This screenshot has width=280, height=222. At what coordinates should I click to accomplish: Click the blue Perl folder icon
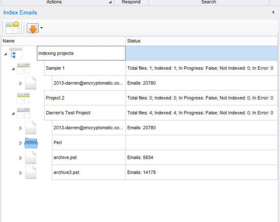31,143
